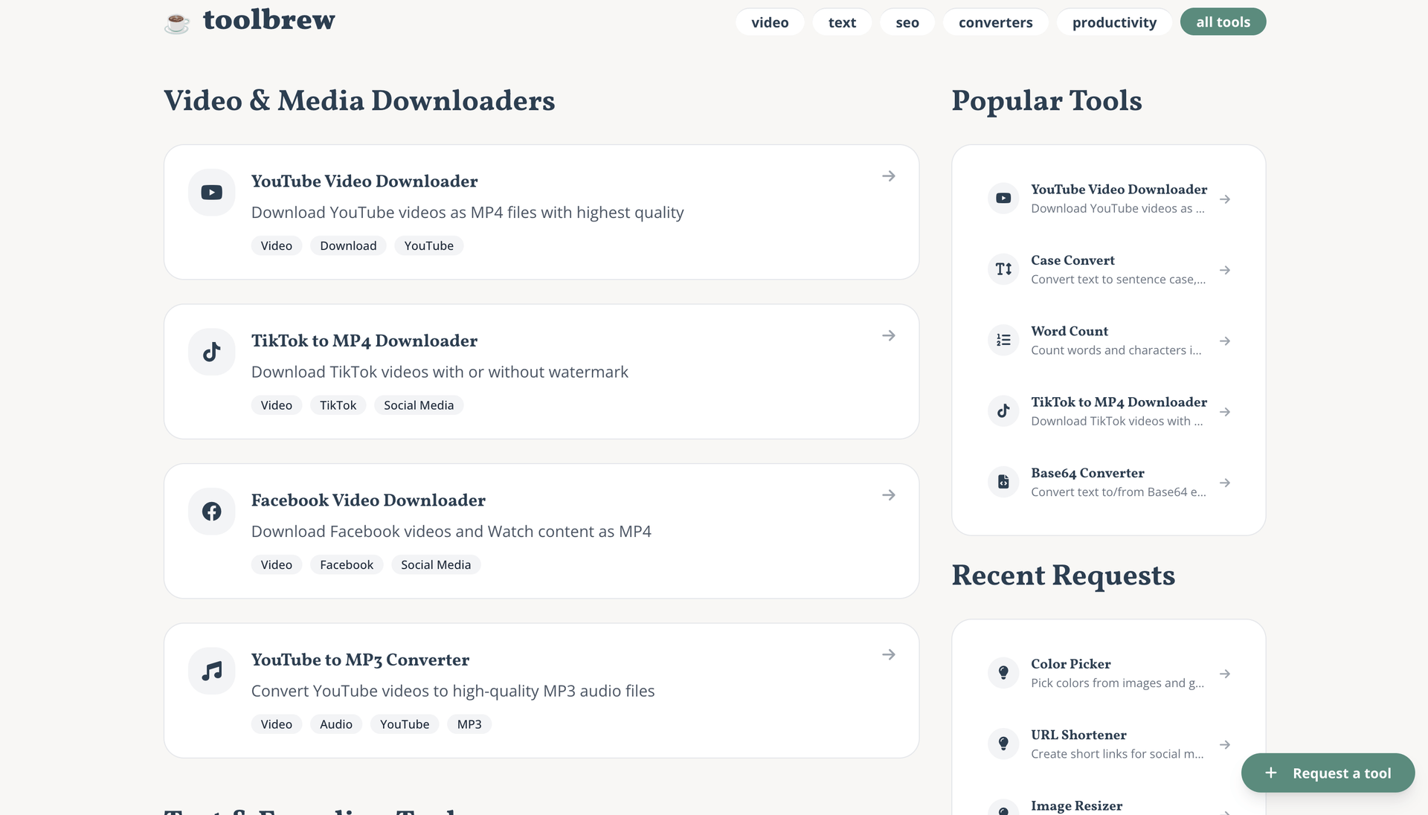1428x815 pixels.
Task: Switch to the converters category
Action: click(995, 22)
